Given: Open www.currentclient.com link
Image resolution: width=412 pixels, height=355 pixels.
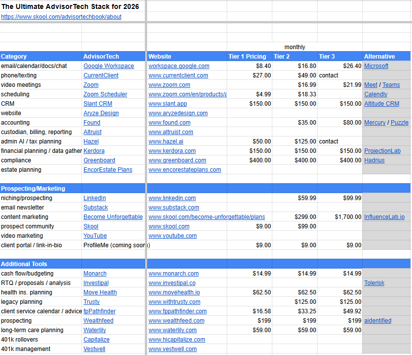Looking at the screenshot, I should point(178,75).
